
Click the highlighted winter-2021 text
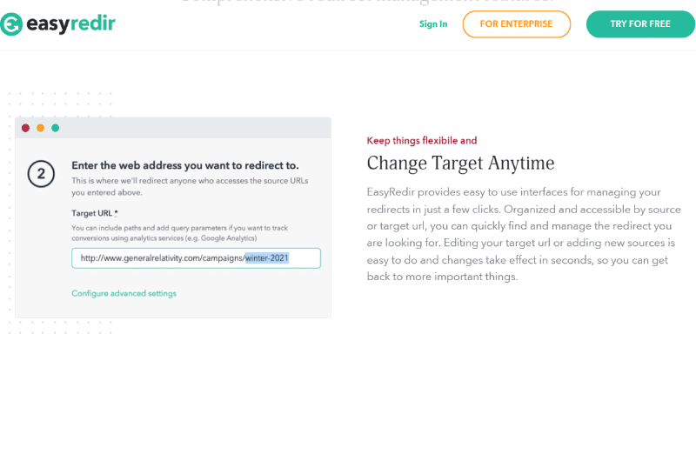click(x=267, y=258)
